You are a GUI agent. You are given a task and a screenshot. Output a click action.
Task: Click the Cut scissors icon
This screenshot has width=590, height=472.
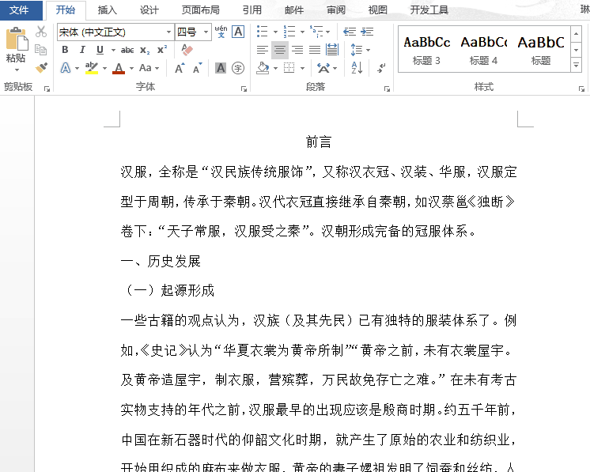[41, 32]
